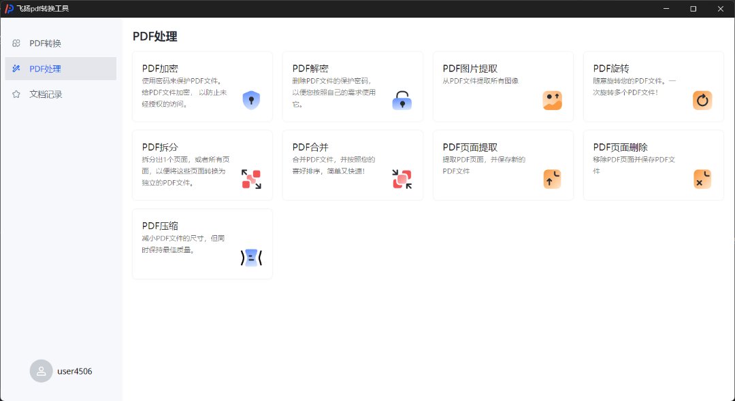Image resolution: width=735 pixels, height=401 pixels.
Task: Click the page up-arrow icon for PDF页面提取
Action: 552,179
